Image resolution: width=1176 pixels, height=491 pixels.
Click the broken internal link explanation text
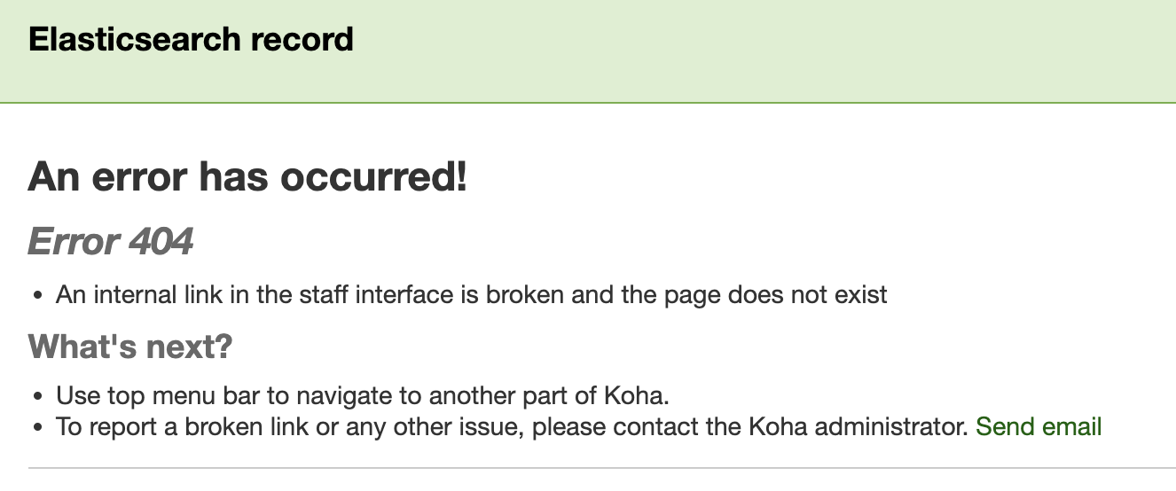(471, 294)
